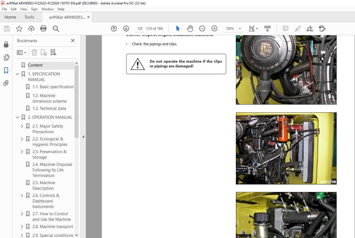Open the security lock panel in sidebar
Viewport: 355px width, 238px height.
pyautogui.click(x=6, y=45)
